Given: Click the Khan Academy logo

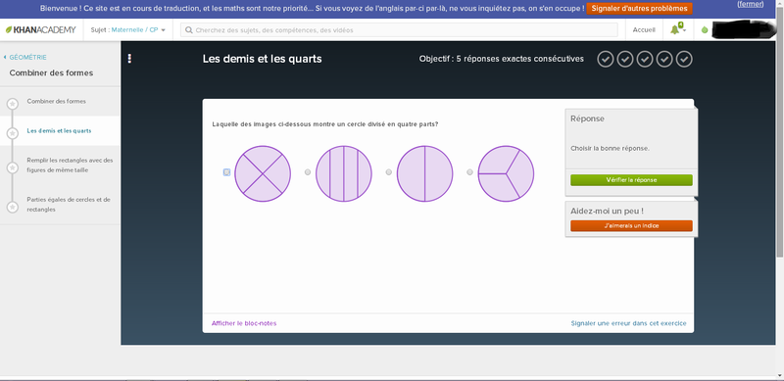Looking at the screenshot, I should click(41, 30).
